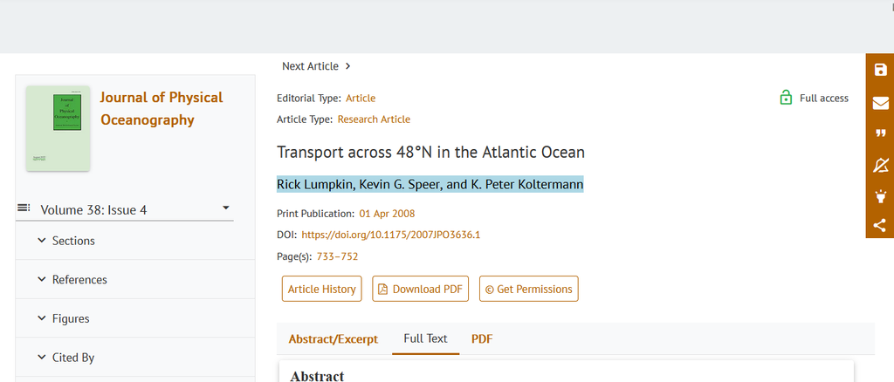Click the Download PDF button
This screenshot has height=382, width=894.
(421, 289)
